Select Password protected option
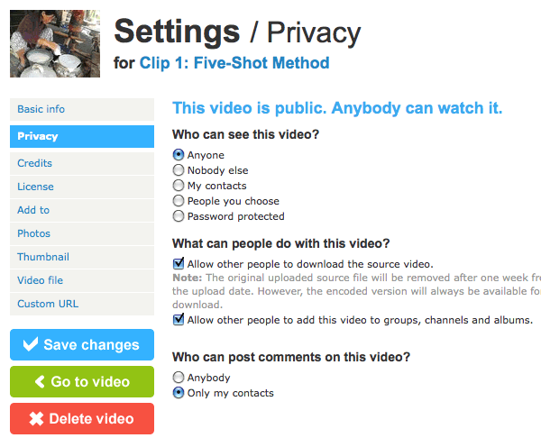The image size is (541, 447). [x=179, y=216]
